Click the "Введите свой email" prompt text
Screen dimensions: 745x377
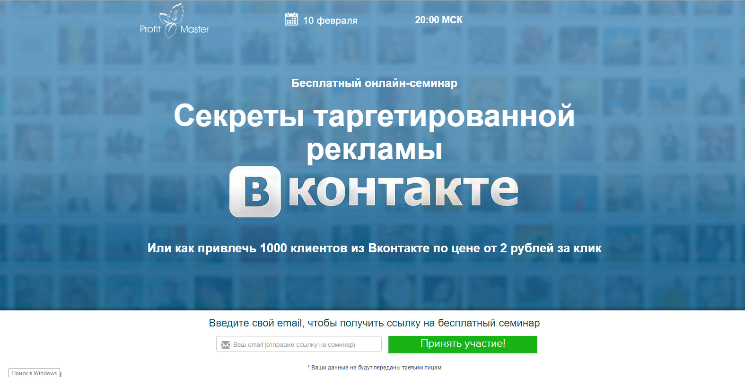coord(255,323)
